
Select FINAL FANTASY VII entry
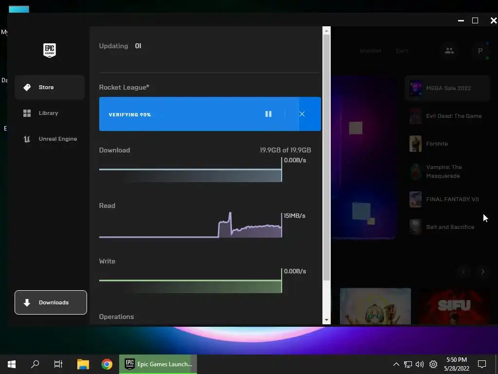tap(447, 199)
